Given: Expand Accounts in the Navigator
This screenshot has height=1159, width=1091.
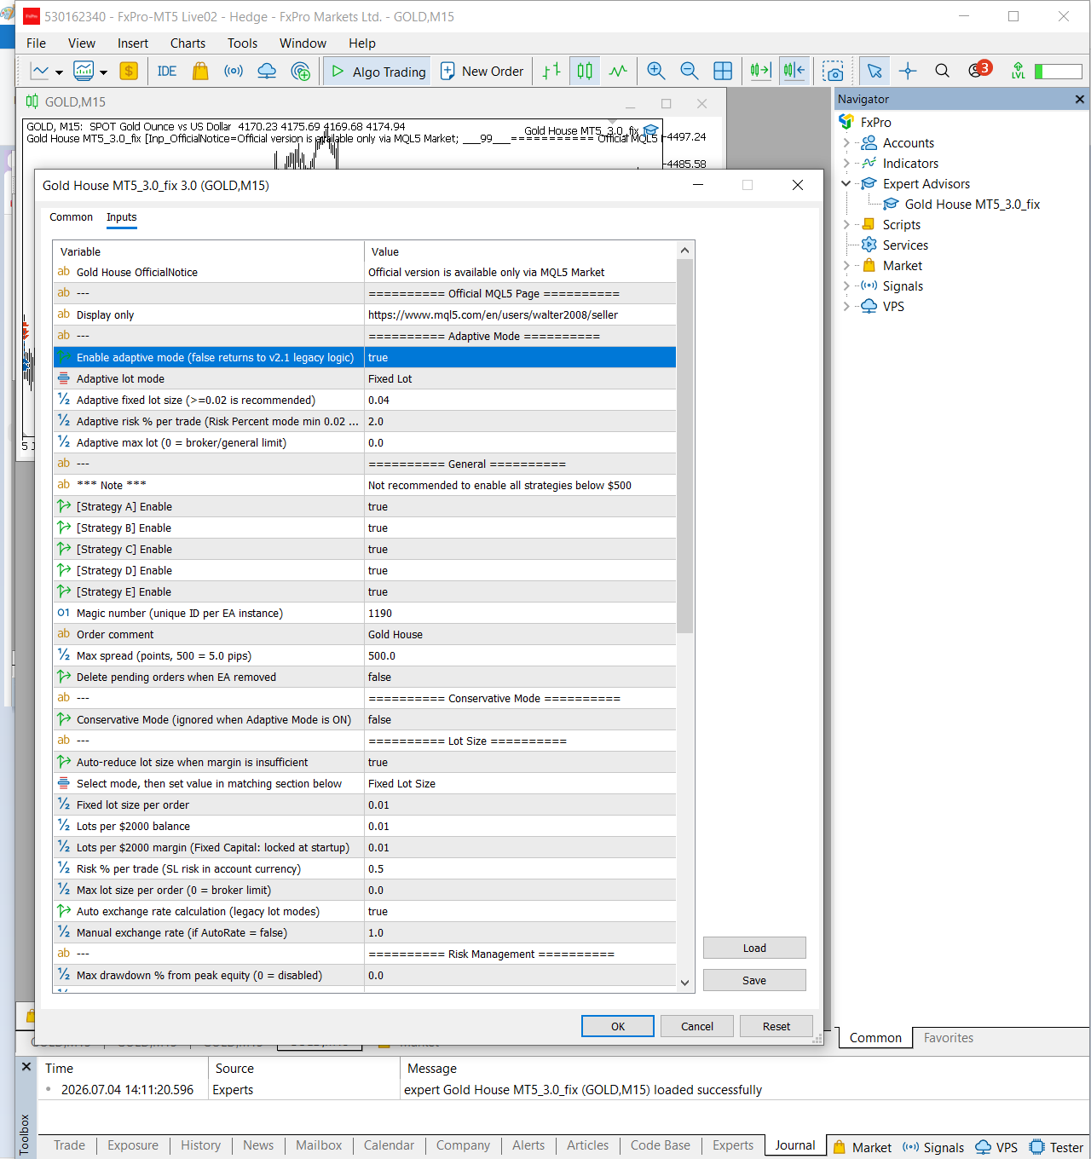Looking at the screenshot, I should pos(846,143).
